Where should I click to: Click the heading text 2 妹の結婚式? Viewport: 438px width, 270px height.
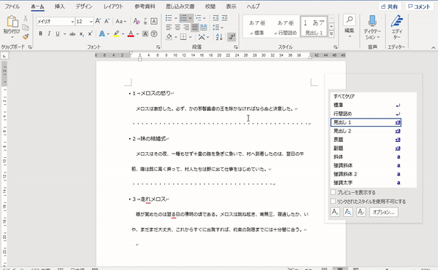point(149,138)
